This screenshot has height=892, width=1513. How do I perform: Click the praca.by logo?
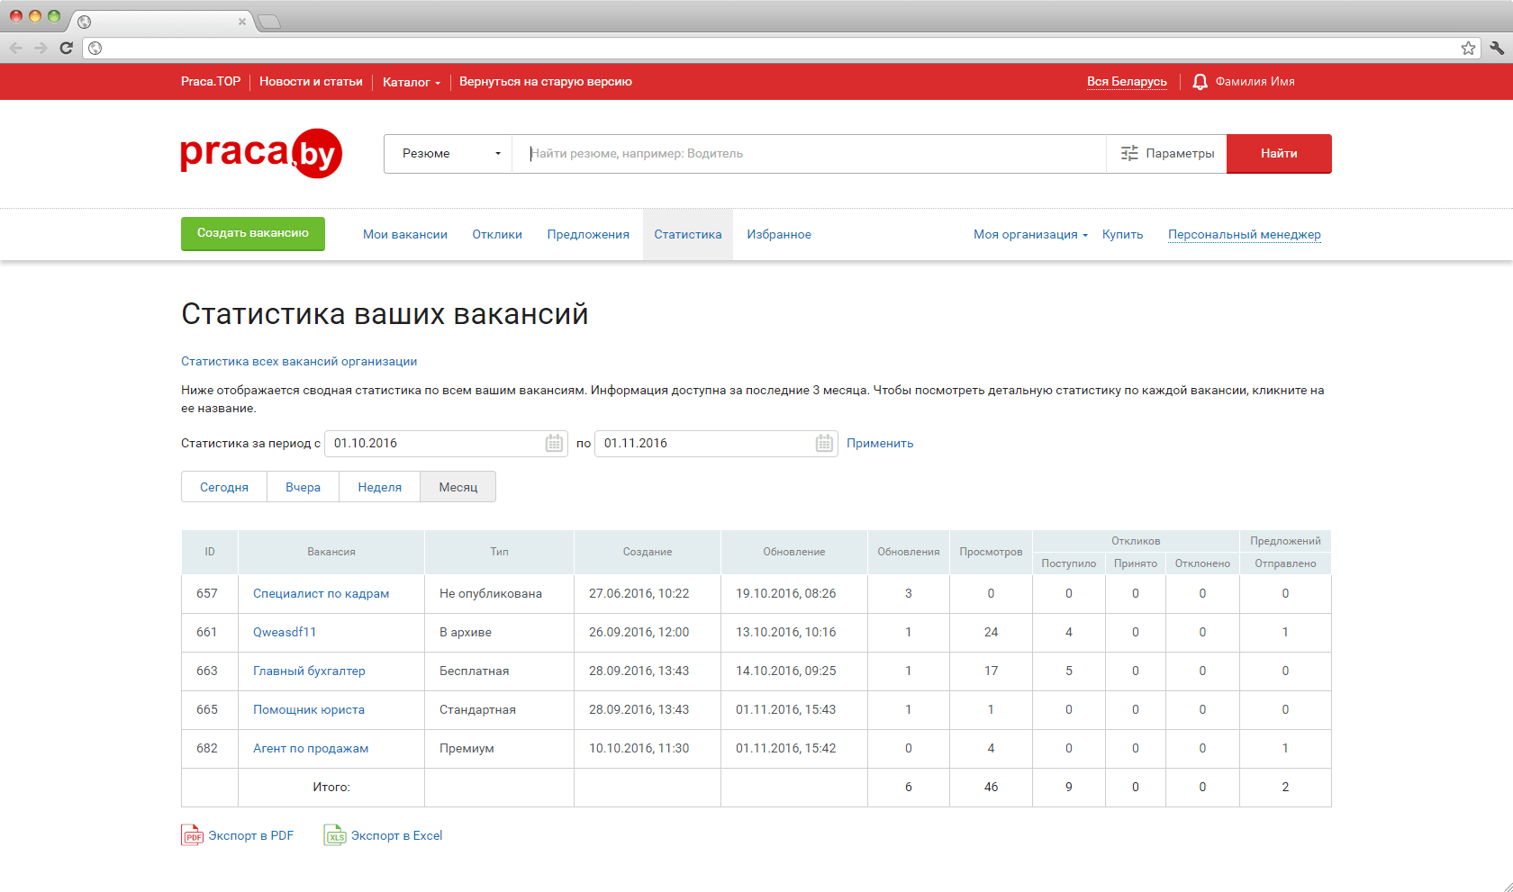click(x=261, y=154)
